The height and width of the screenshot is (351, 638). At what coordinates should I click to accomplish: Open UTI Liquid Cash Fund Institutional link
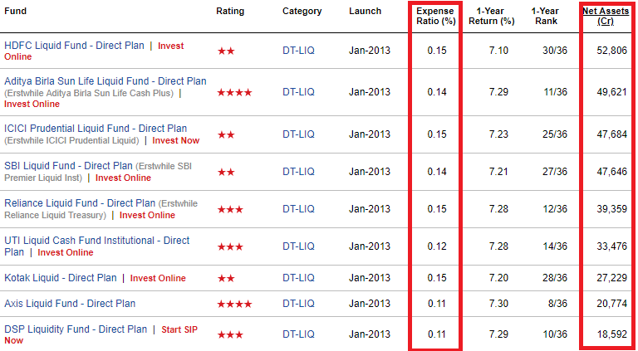(x=97, y=246)
